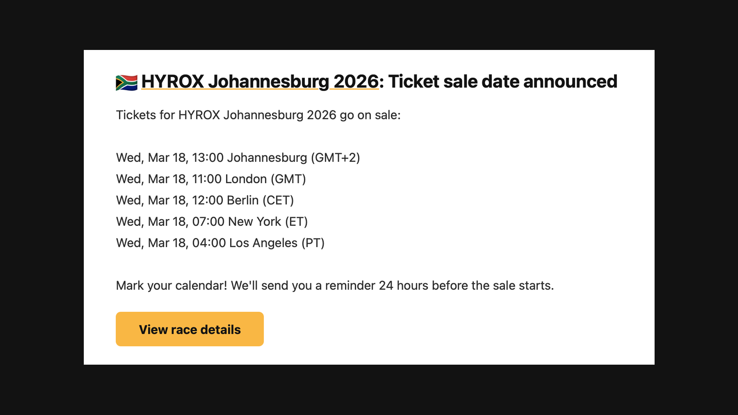Select the 04:00 time in the Los Angeles row
The height and width of the screenshot is (415, 738).
209,243
